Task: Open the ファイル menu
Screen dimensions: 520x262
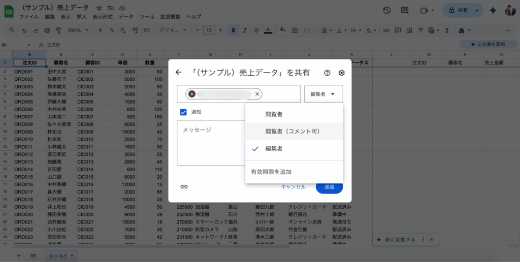Action: tap(29, 17)
